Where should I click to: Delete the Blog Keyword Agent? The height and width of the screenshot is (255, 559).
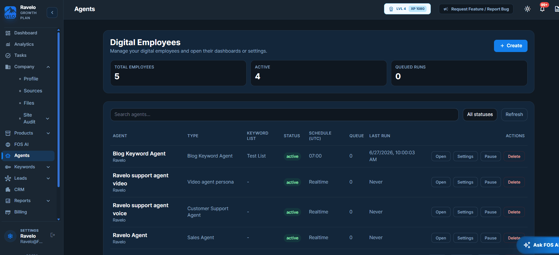coord(514,156)
